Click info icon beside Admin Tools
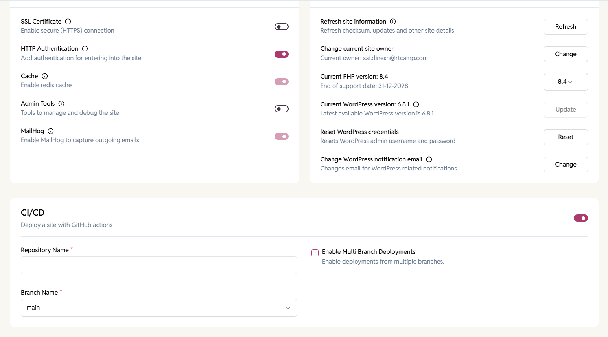This screenshot has height=337, width=608. pos(61,104)
